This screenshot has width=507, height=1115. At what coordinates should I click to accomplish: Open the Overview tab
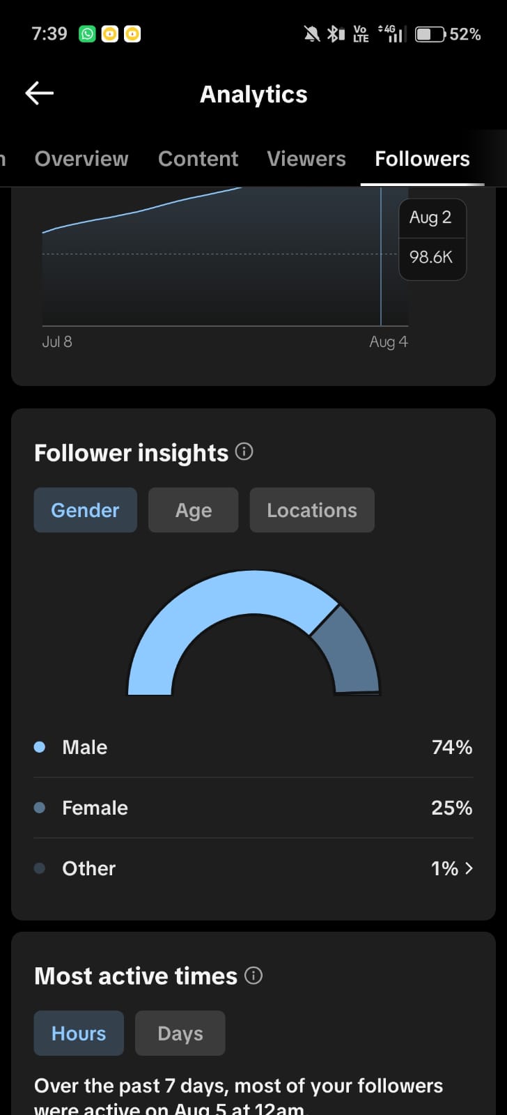(81, 159)
